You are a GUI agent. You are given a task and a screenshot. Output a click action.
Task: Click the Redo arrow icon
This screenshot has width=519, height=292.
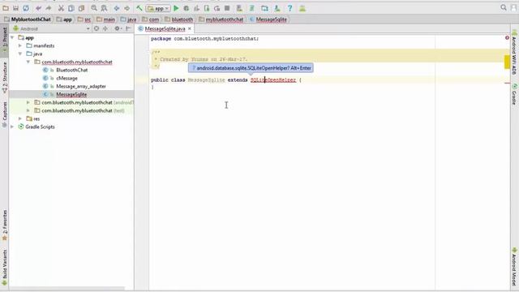coord(49,8)
